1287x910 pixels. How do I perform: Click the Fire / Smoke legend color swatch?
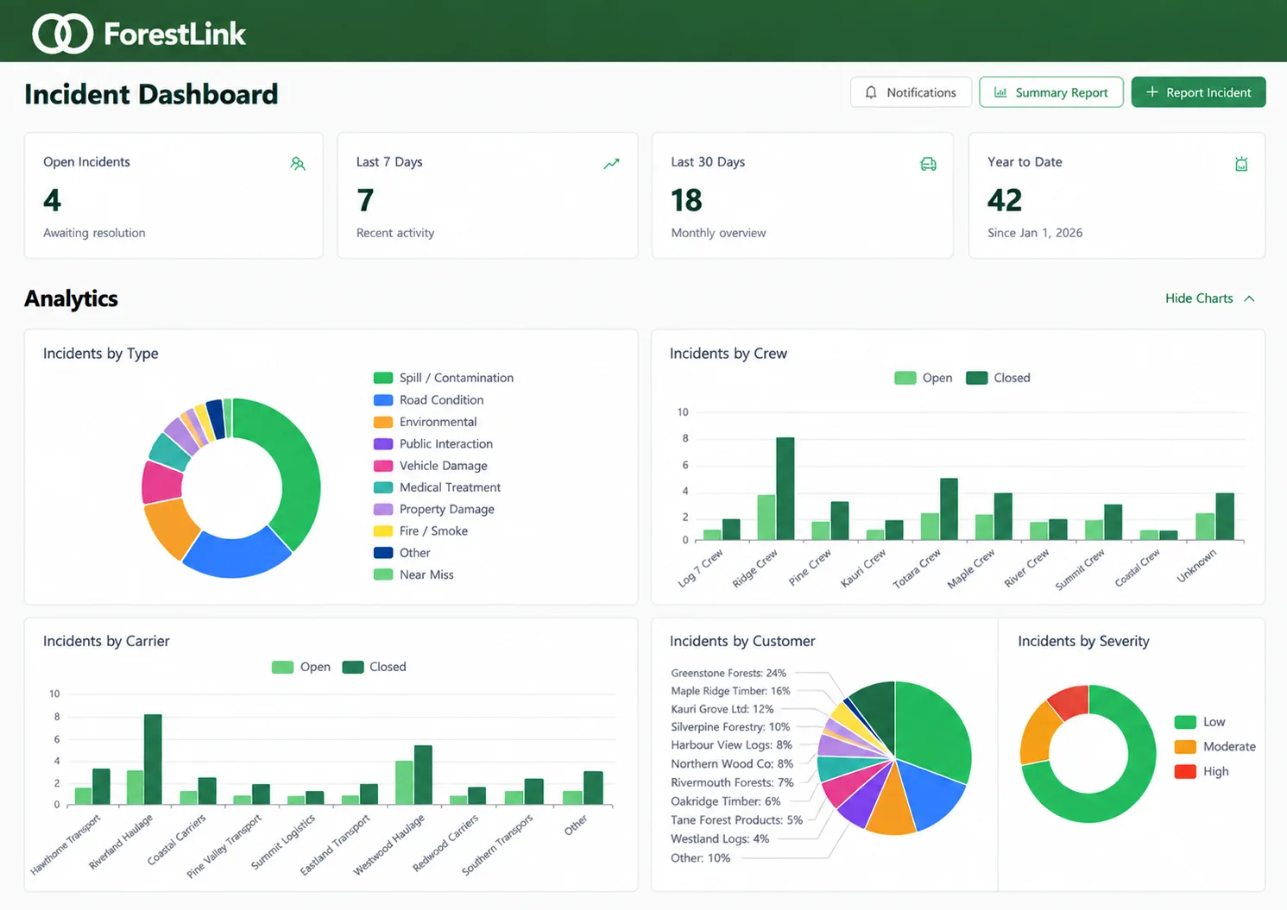383,531
